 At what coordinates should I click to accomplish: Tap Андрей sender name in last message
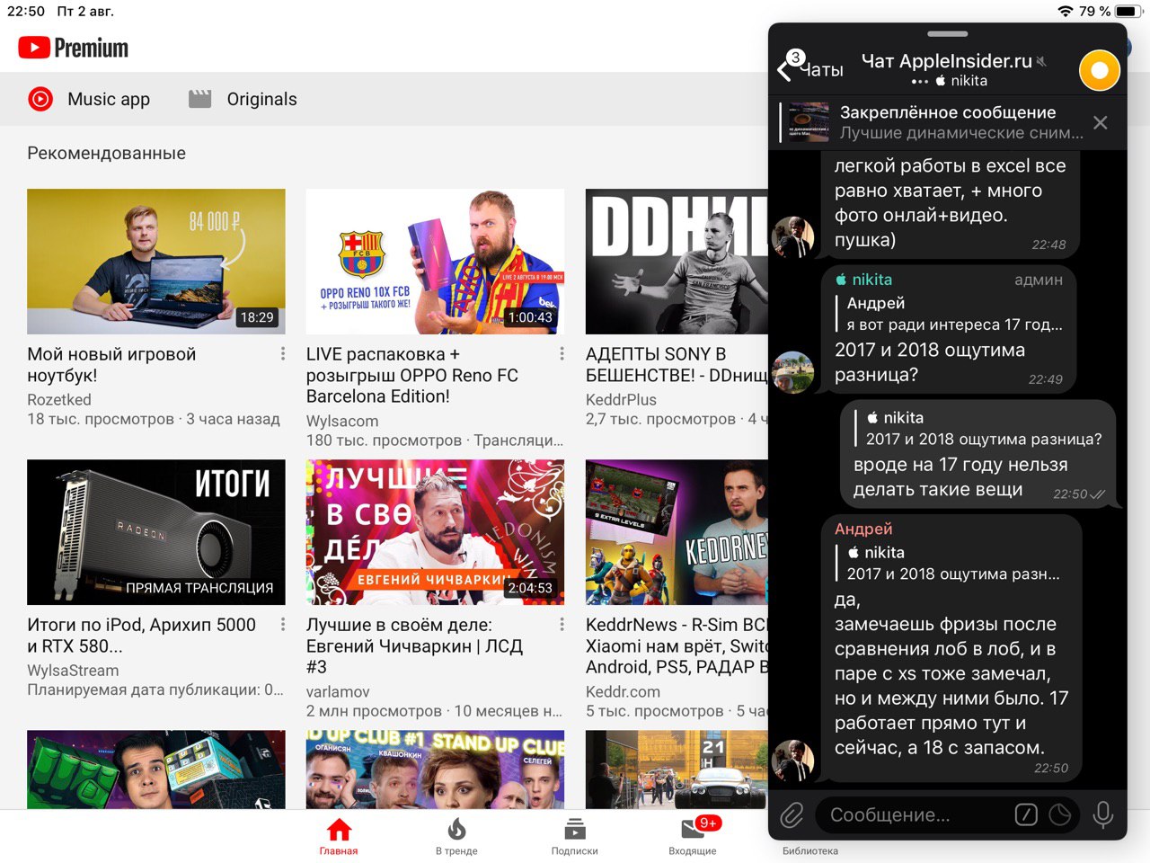point(863,529)
